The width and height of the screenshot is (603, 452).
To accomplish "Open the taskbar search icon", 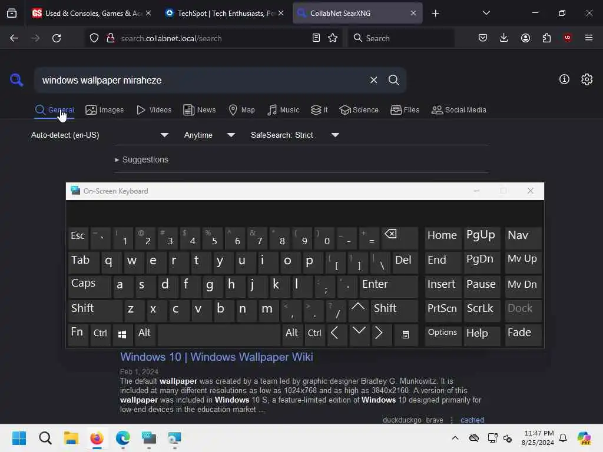I will point(45,438).
